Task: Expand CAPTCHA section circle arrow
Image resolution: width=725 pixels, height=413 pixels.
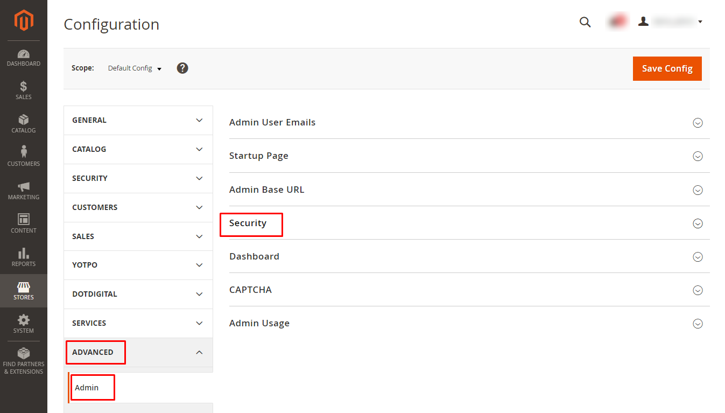Action: (698, 290)
